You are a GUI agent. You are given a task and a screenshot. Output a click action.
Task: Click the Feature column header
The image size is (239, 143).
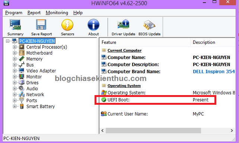coord(145,42)
